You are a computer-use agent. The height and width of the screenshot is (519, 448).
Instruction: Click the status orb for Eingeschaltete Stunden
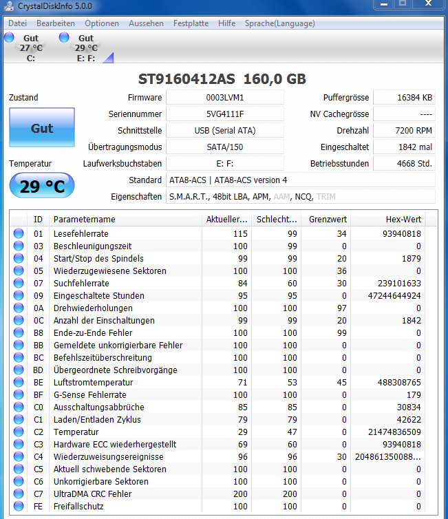click(x=19, y=295)
